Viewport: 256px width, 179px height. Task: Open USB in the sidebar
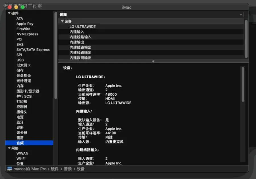(20, 60)
